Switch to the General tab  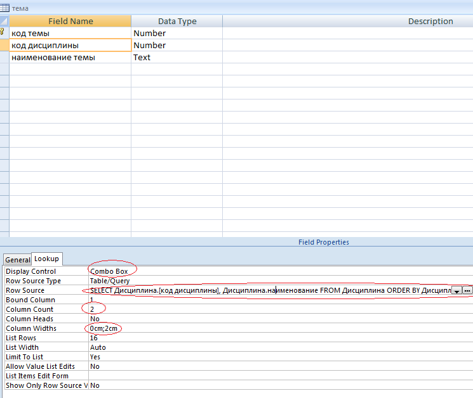click(x=18, y=259)
